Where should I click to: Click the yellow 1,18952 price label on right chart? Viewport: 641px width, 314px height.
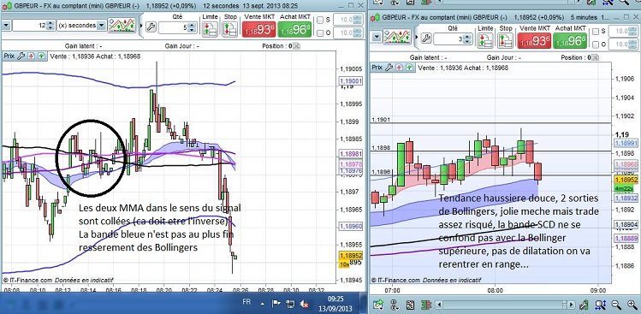pos(626,181)
